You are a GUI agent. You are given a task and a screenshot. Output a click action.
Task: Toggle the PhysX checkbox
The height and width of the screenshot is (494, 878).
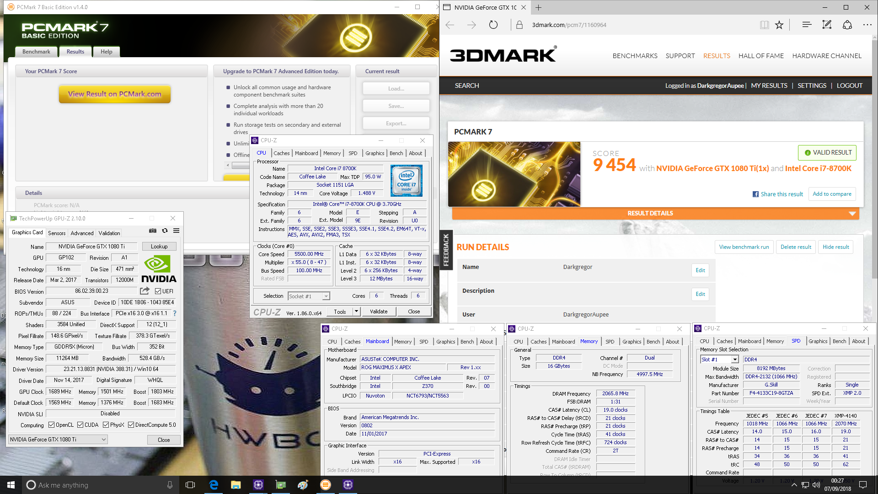[106, 425]
